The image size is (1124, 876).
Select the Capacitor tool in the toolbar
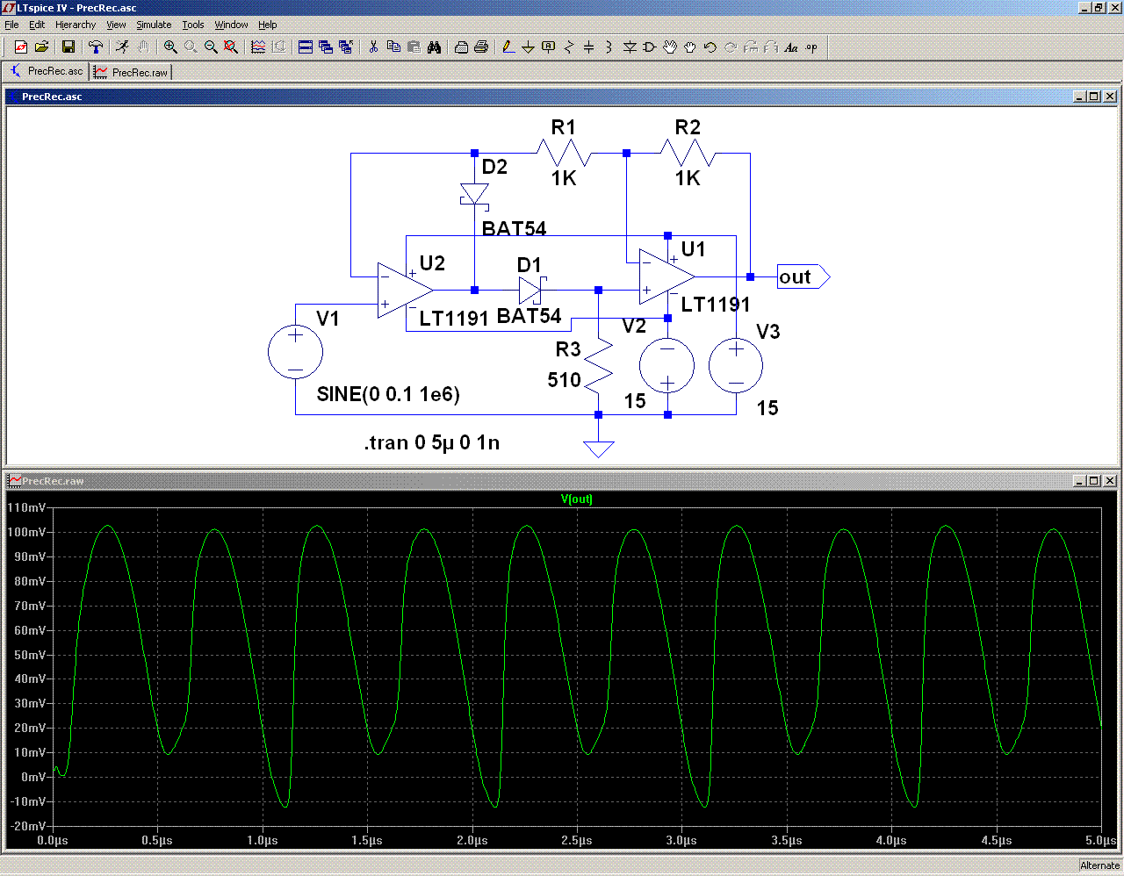[x=588, y=47]
